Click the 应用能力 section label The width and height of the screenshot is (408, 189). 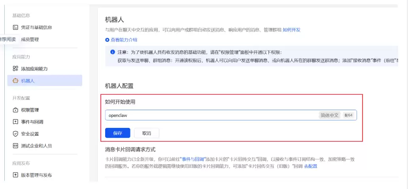(x=21, y=57)
